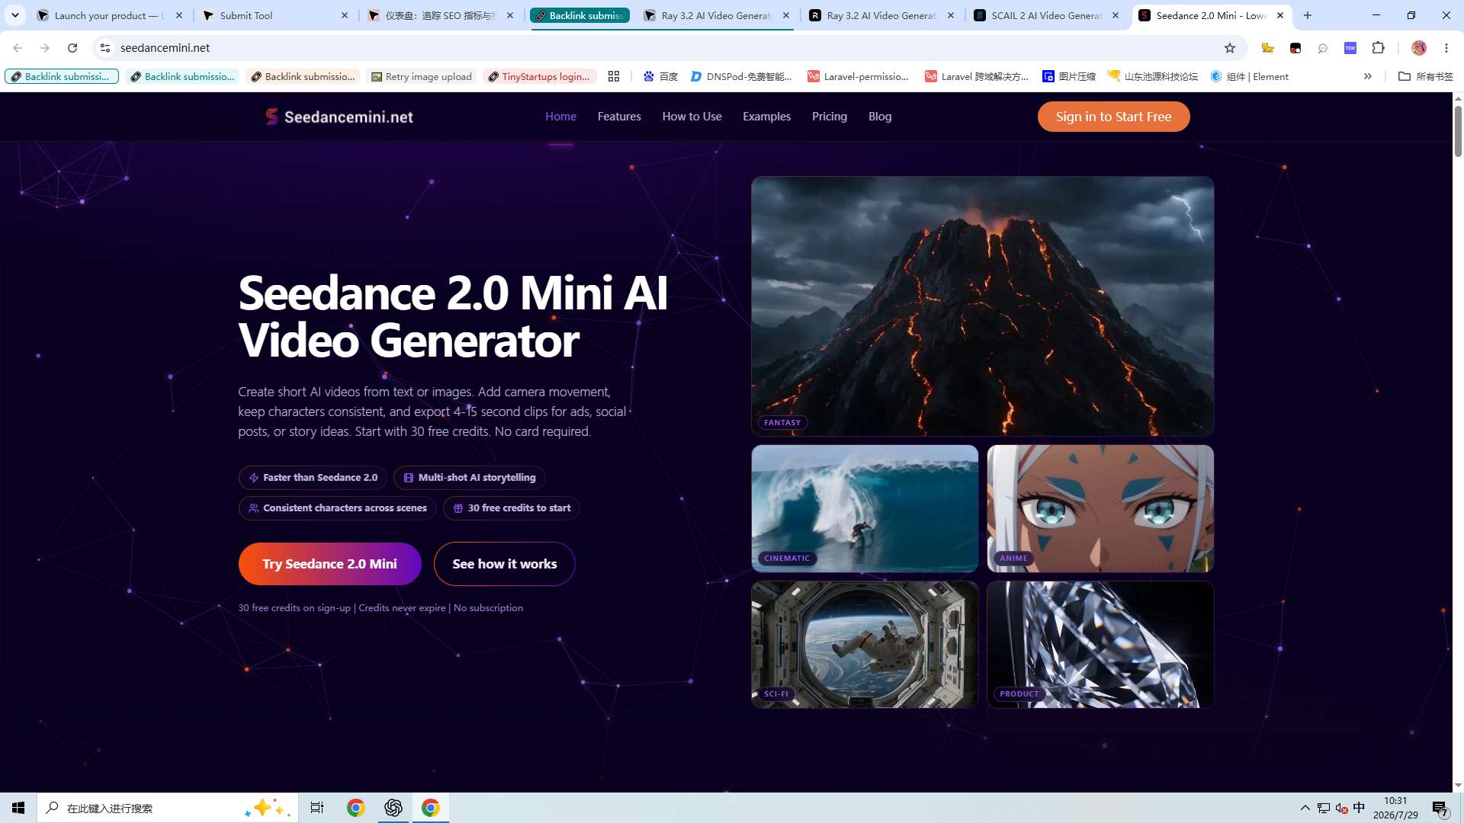The width and height of the screenshot is (1464, 823).
Task: Open the 图片压缩 bookmark
Action: pos(1069,76)
